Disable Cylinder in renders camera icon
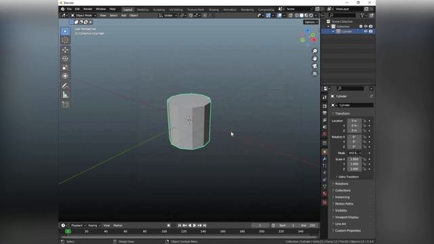The image size is (434, 244). coord(371,32)
